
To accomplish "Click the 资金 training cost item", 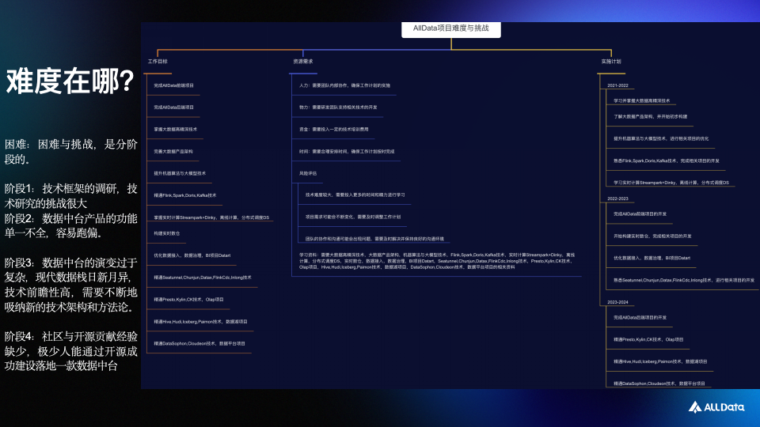I will click(x=339, y=128).
